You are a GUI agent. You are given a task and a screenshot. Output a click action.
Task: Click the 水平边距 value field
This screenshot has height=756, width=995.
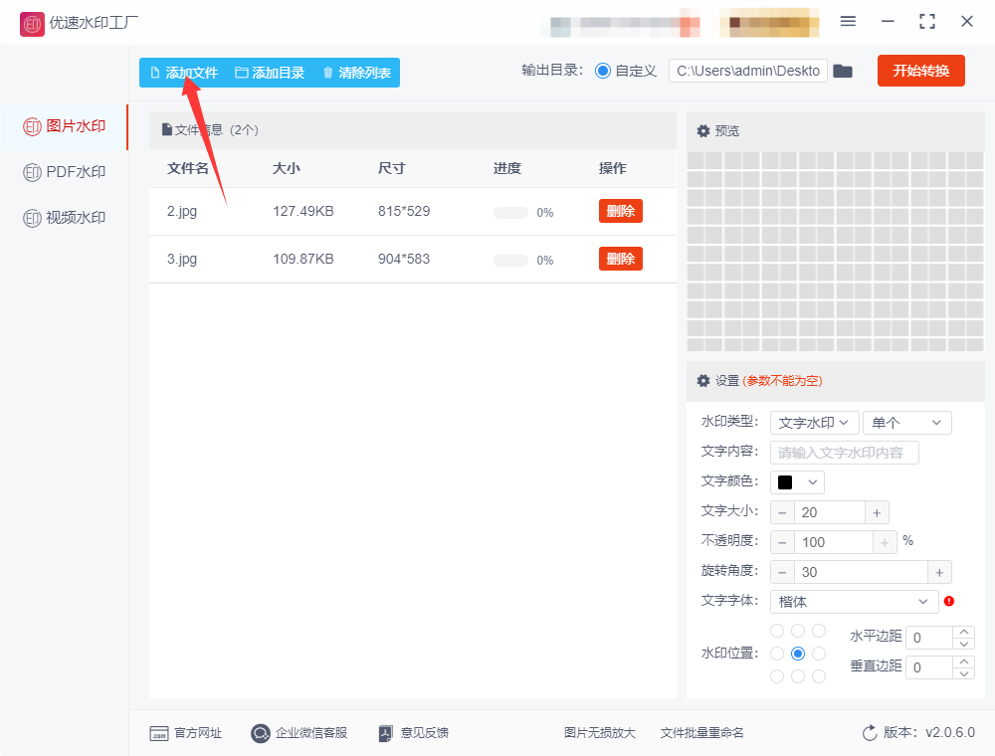click(x=929, y=638)
